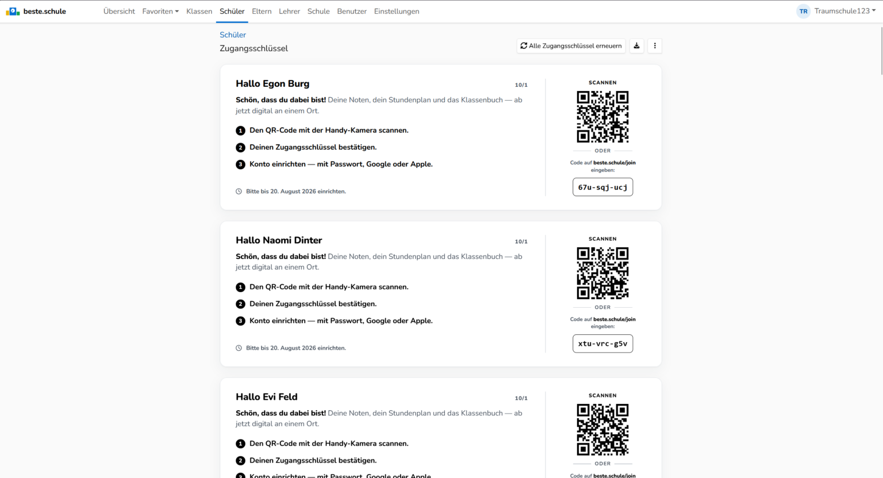Select the Schüler tab
The width and height of the screenshot is (883, 478).
[232, 11]
